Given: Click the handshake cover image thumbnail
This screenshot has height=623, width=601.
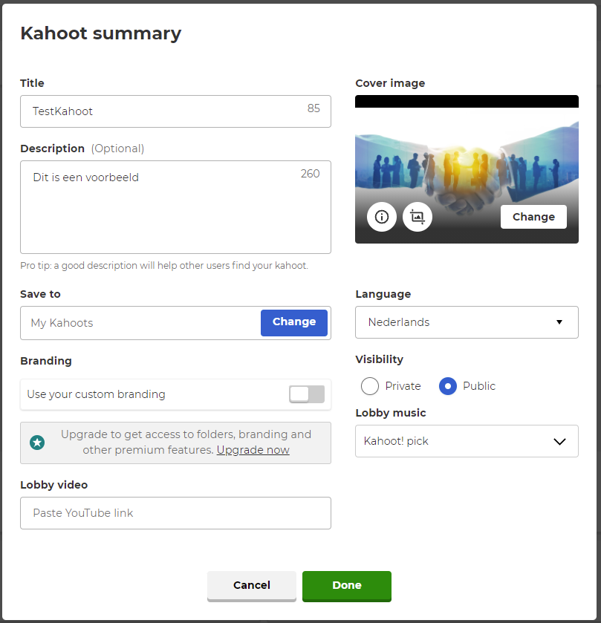Looking at the screenshot, I should pos(467,169).
